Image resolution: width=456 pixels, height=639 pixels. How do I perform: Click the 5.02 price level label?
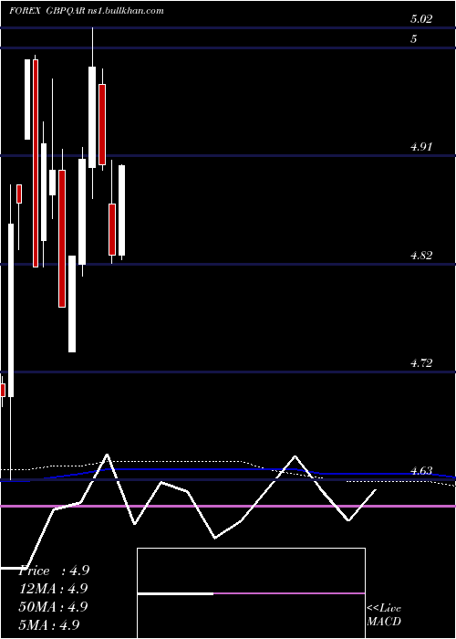[421, 19]
